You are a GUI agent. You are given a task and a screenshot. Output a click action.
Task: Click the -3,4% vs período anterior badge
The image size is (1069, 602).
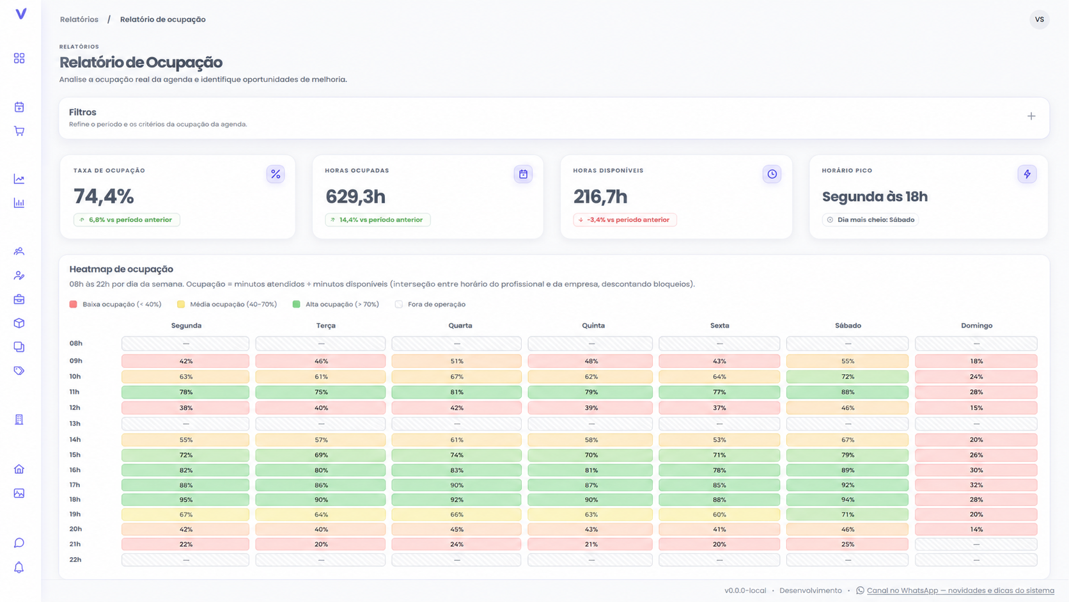pos(625,219)
